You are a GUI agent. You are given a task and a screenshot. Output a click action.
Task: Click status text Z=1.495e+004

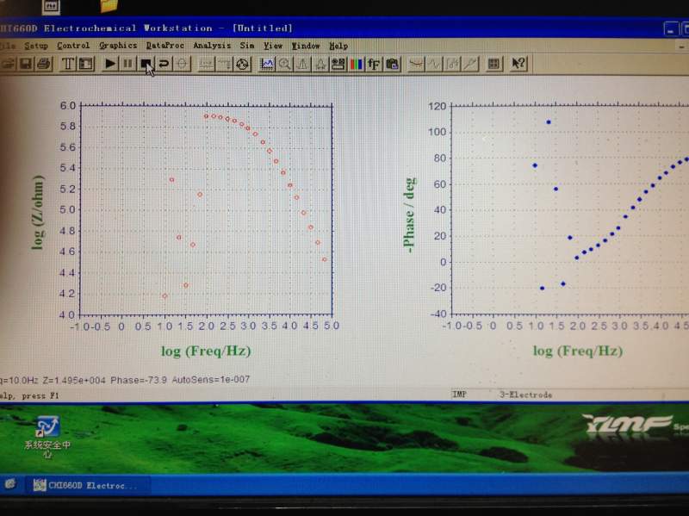click(74, 380)
